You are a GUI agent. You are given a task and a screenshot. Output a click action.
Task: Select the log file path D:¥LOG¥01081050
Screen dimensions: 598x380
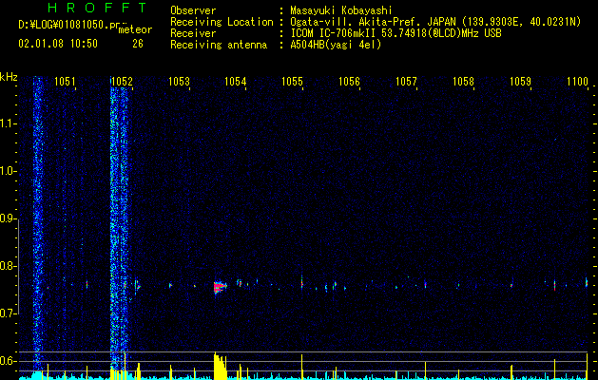(68, 25)
